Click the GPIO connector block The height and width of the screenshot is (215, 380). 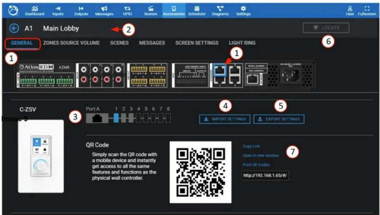[190, 75]
